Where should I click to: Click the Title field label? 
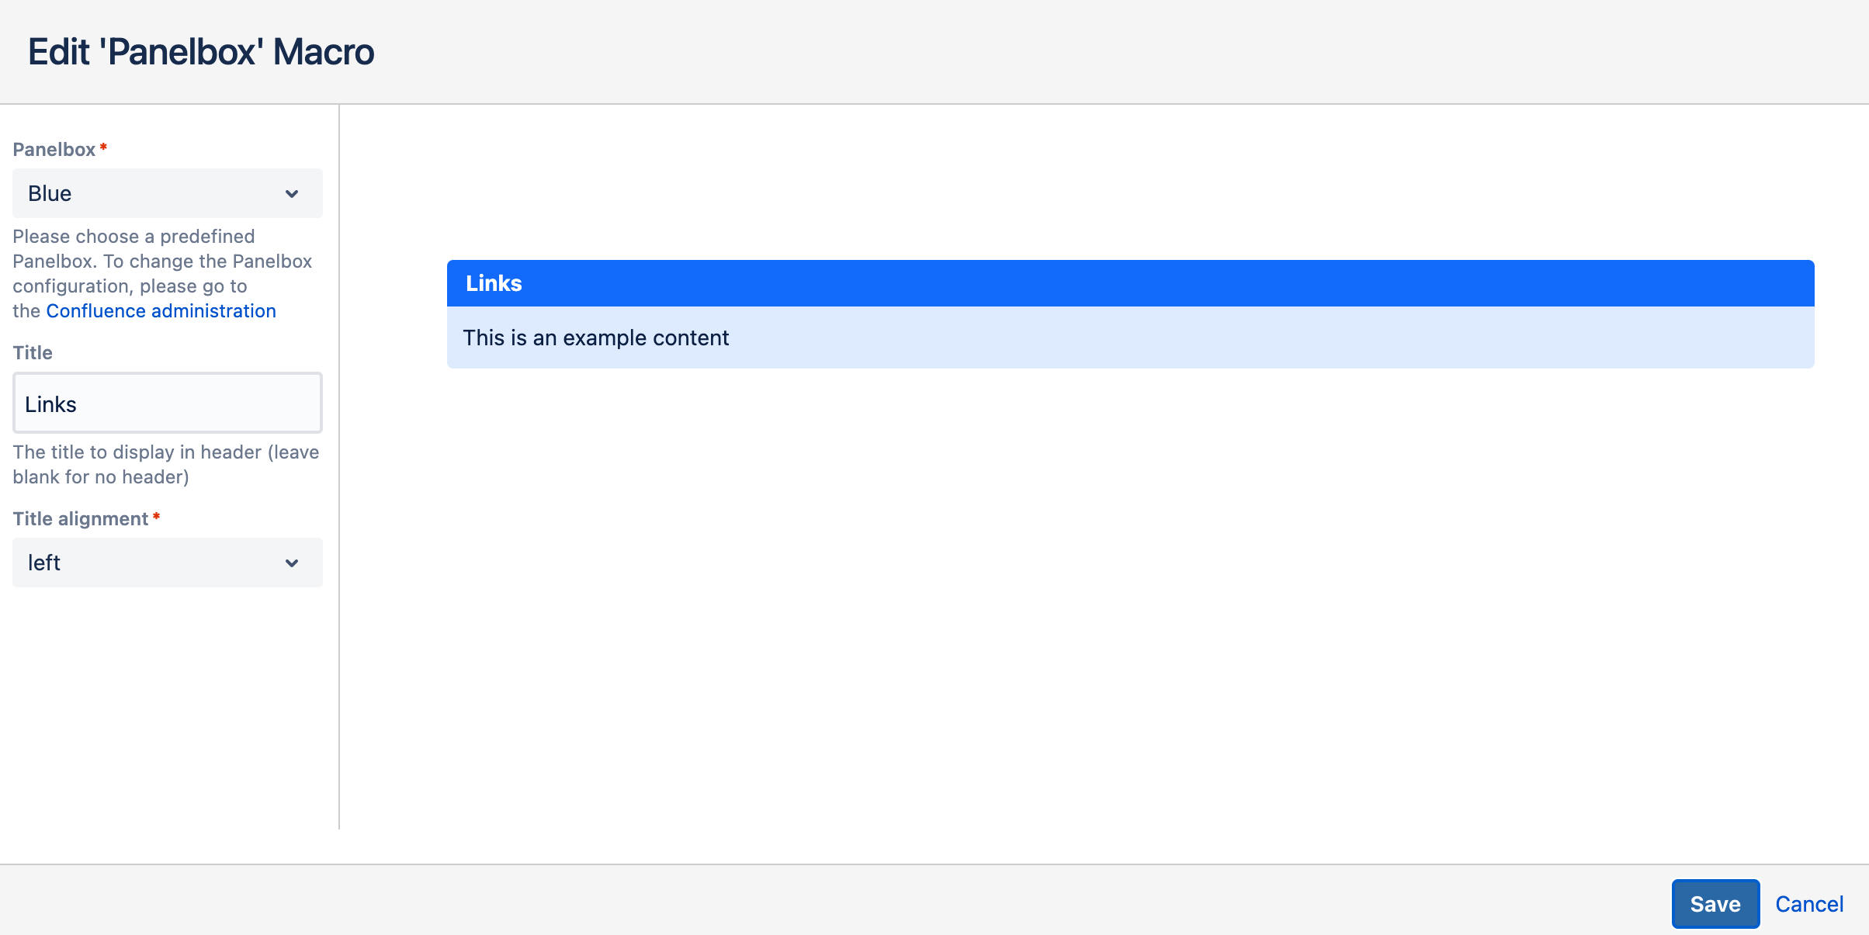tap(33, 353)
